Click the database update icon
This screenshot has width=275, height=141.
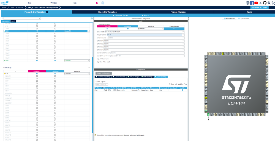tap(103, 3)
